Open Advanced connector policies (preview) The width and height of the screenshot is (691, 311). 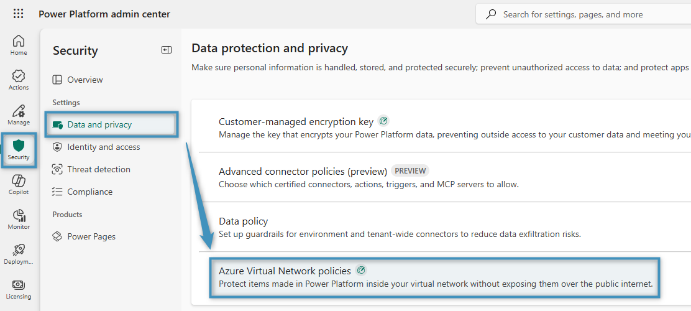[x=303, y=171]
